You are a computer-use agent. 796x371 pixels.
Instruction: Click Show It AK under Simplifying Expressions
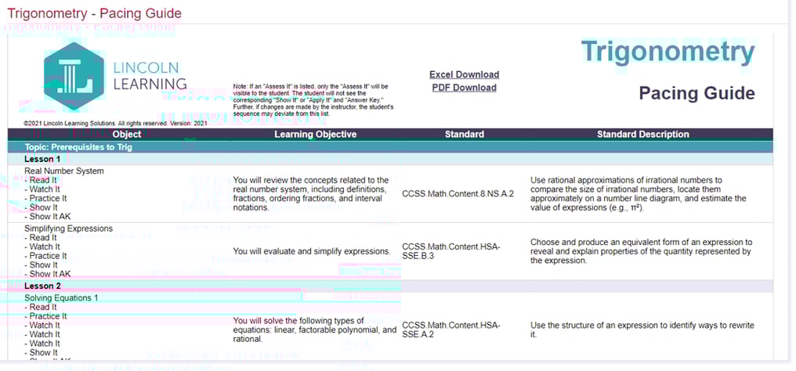[49, 274]
